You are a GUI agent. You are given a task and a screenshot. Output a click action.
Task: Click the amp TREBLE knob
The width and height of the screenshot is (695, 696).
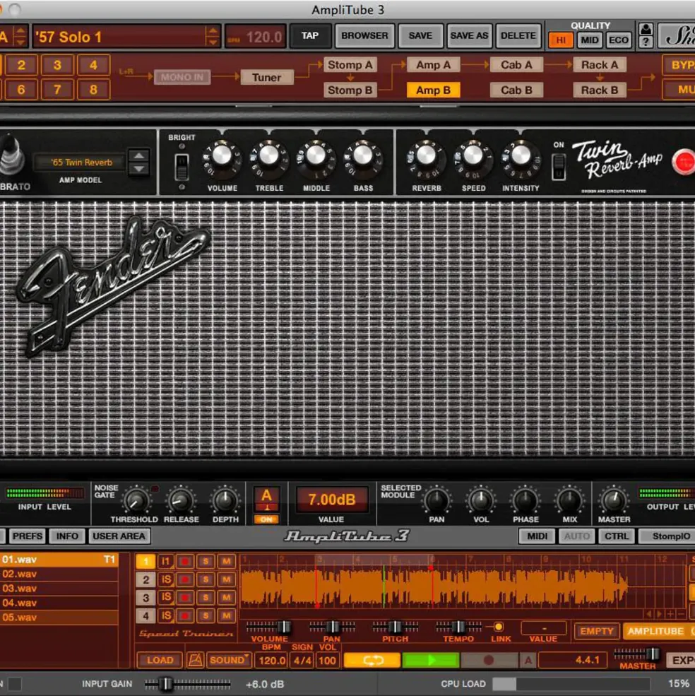269,155
